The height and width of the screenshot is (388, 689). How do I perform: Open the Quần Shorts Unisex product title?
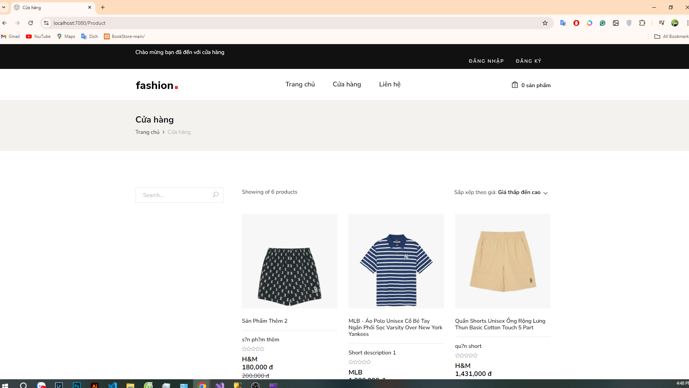(x=500, y=324)
